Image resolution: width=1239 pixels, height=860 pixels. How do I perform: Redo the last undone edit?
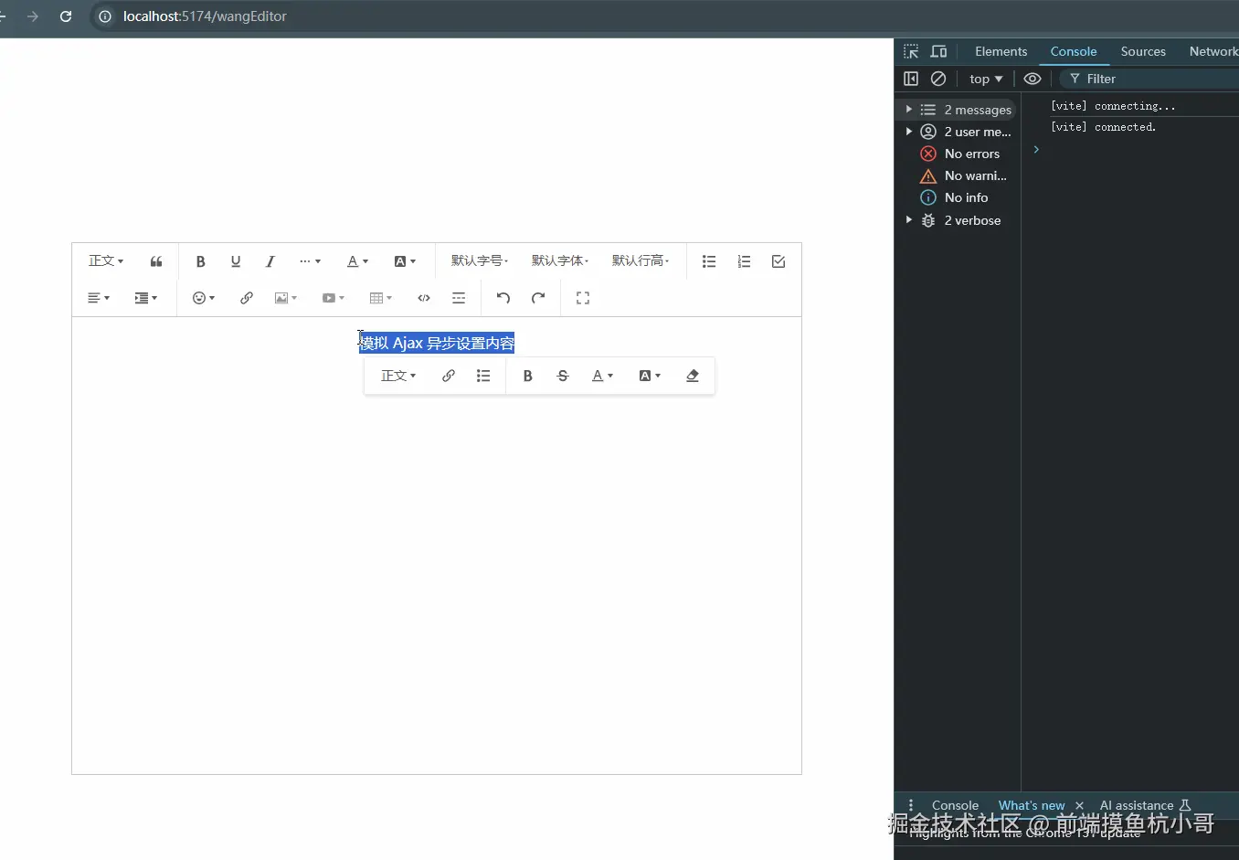(537, 298)
